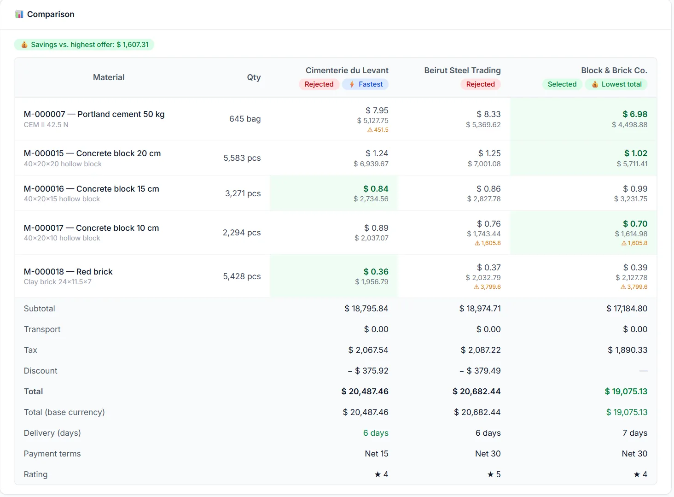The height and width of the screenshot is (497, 674).
Task: Click warning icon beside 1,605.8 in Beirut Steel column
Action: pyautogui.click(x=477, y=243)
